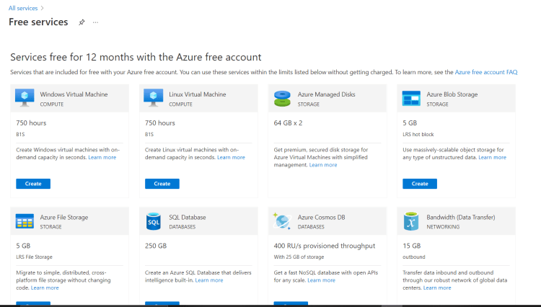Image resolution: width=541 pixels, height=307 pixels.
Task: Open Learn more for Bandwidth data transfer
Action: (x=437, y=288)
